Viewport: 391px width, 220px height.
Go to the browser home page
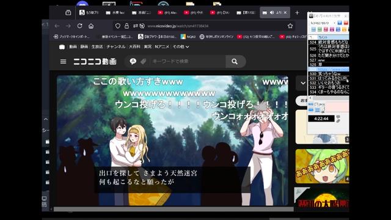point(91,26)
